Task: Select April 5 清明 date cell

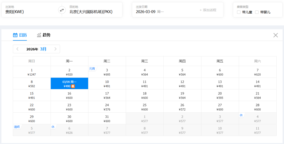Action: [32, 130]
